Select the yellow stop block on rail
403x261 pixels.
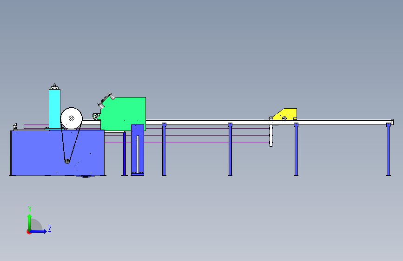[x=285, y=114]
